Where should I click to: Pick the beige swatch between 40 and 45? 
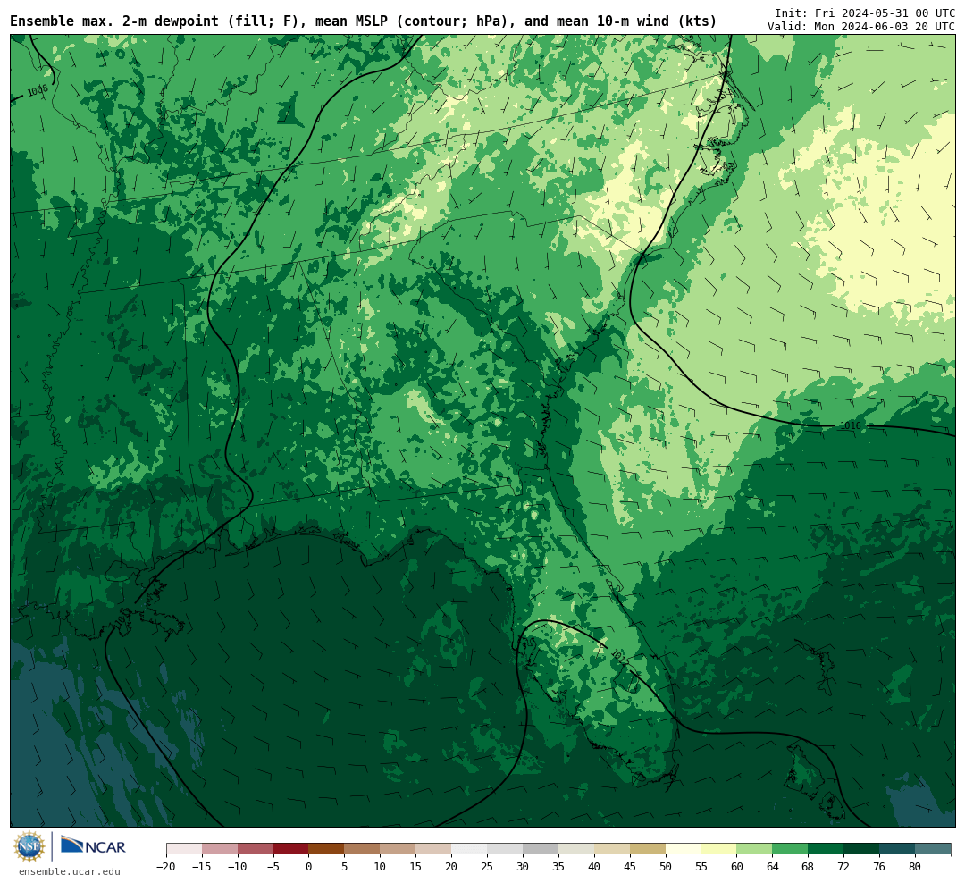(x=612, y=849)
